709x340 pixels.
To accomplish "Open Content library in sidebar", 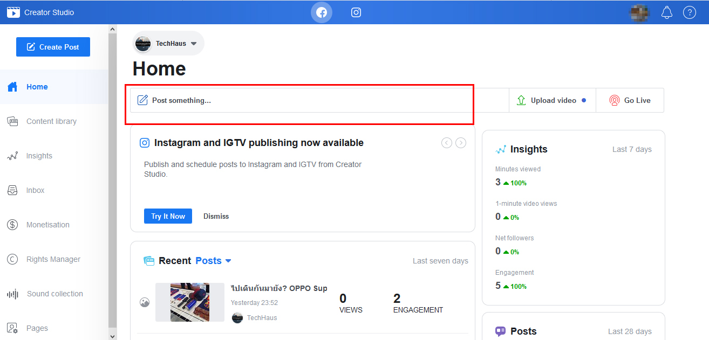I will (x=51, y=121).
